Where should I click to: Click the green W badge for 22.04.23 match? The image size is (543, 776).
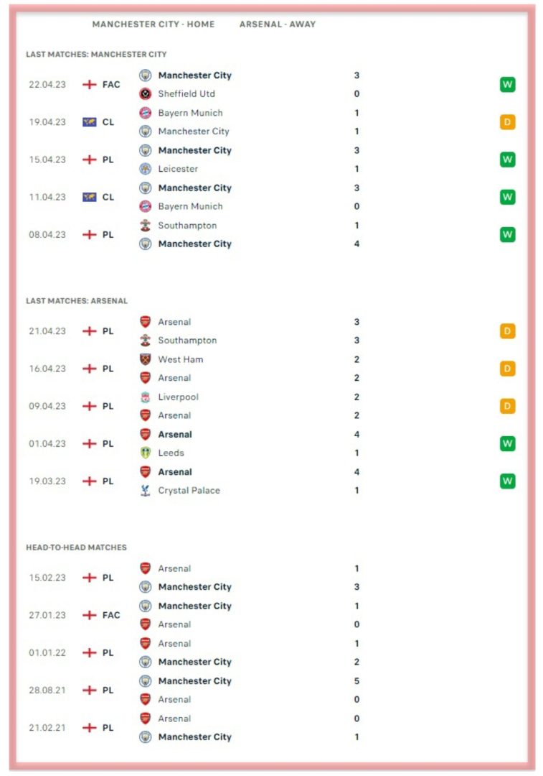click(507, 85)
